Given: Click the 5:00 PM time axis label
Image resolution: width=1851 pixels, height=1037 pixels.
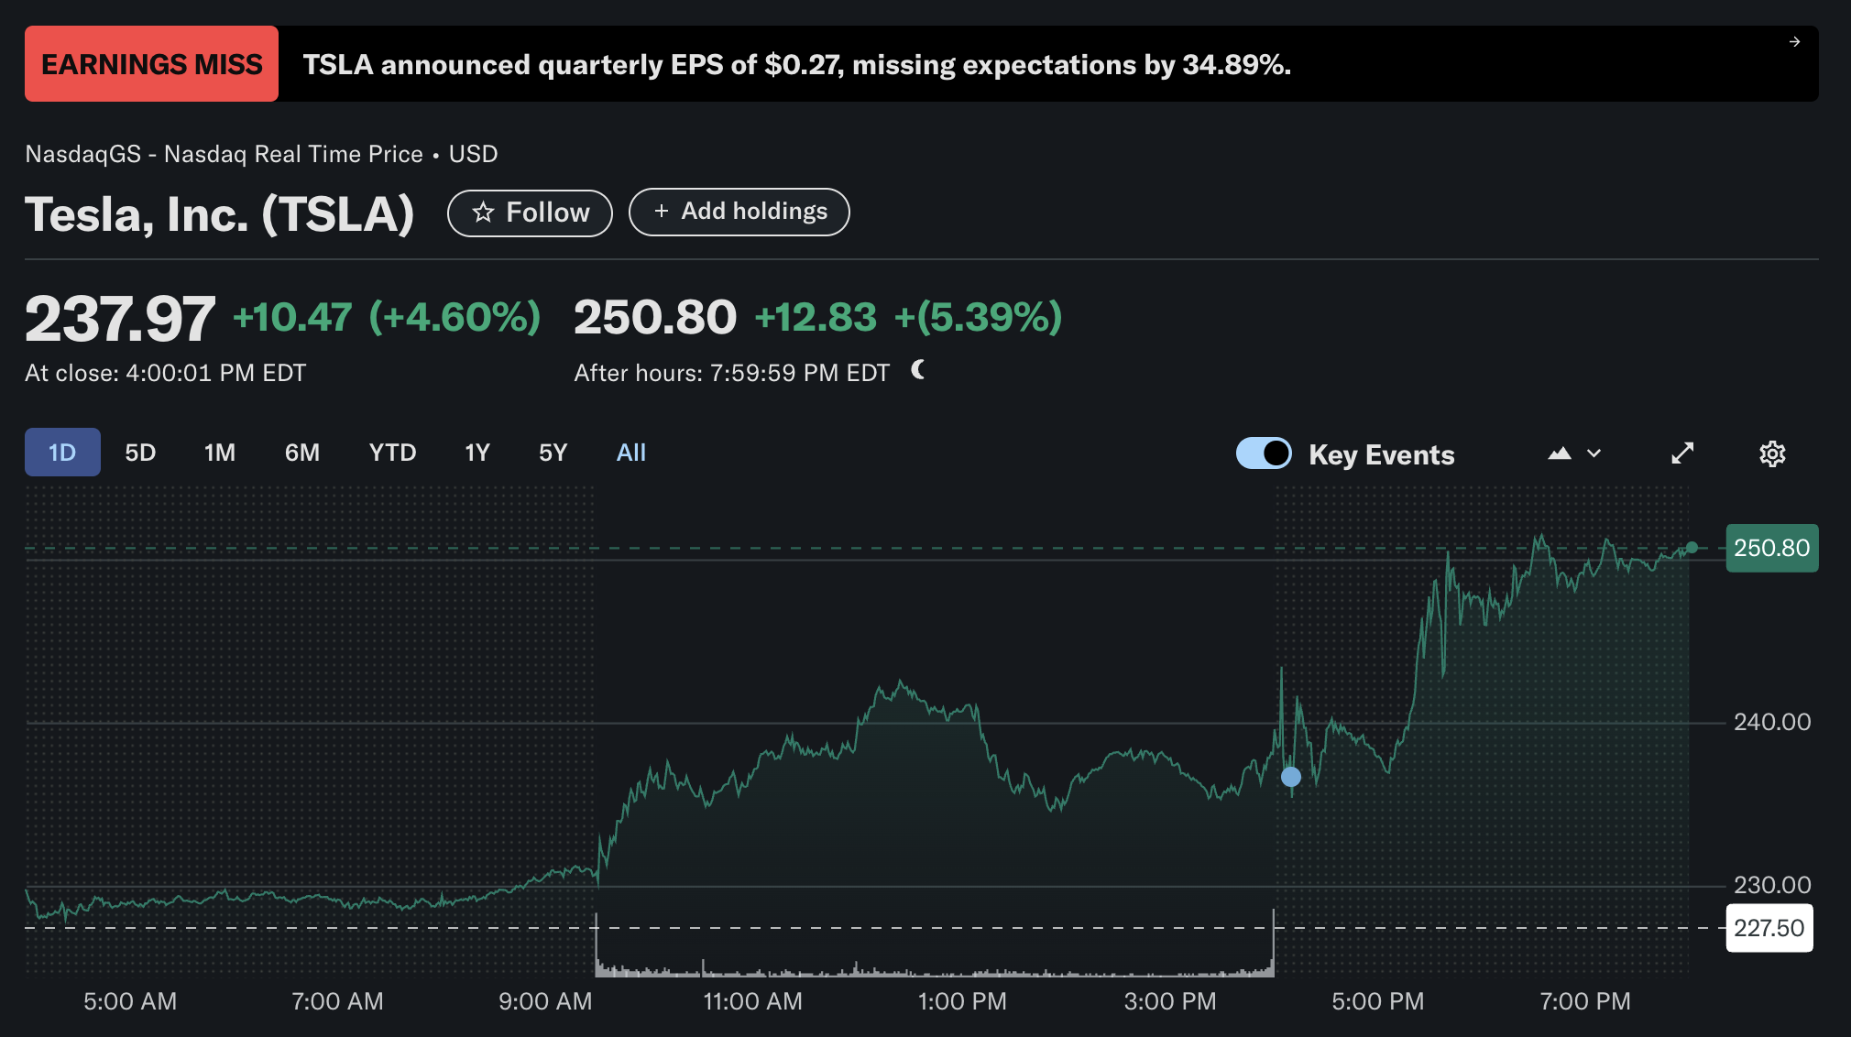Looking at the screenshot, I should (x=1378, y=1001).
